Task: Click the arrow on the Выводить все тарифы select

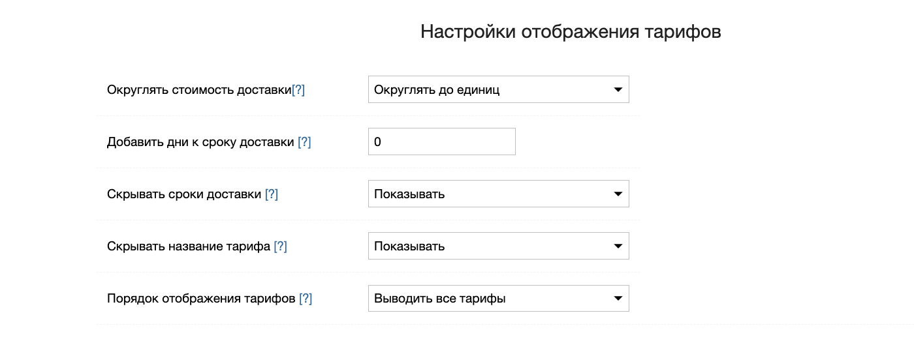Action: coord(618,299)
